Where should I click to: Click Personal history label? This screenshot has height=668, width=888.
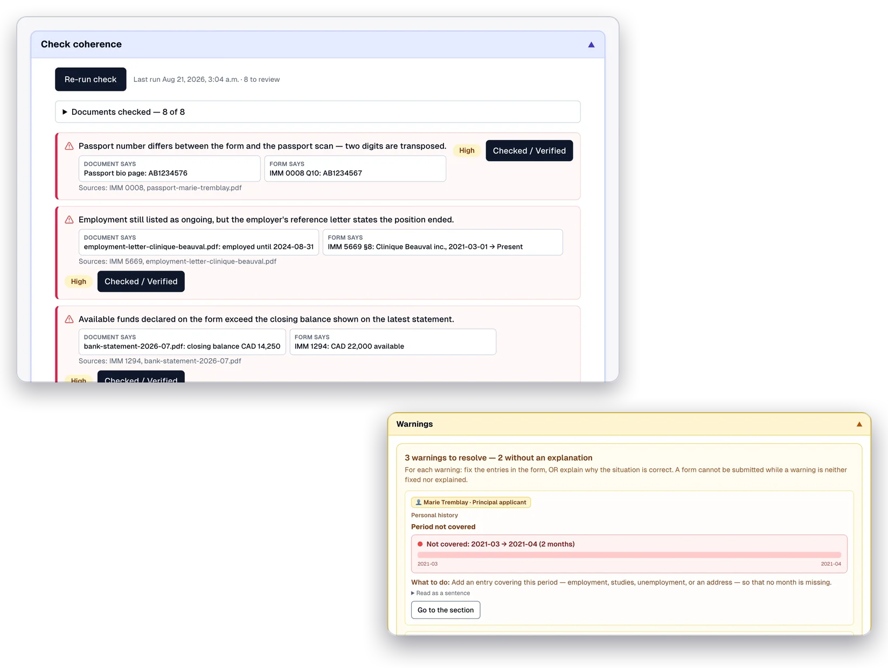point(434,515)
